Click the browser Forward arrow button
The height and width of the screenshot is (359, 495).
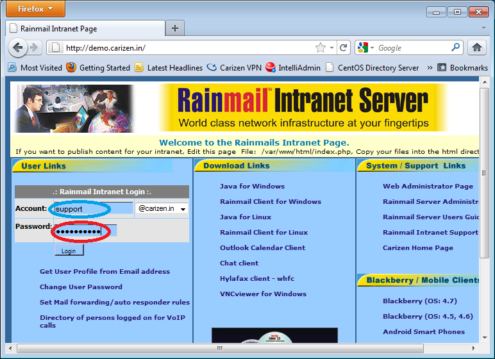[x=34, y=48]
